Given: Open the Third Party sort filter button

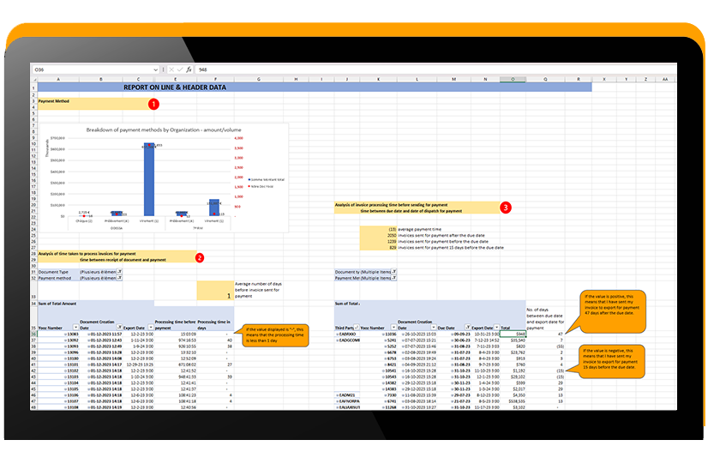Looking at the screenshot, I should (357, 327).
